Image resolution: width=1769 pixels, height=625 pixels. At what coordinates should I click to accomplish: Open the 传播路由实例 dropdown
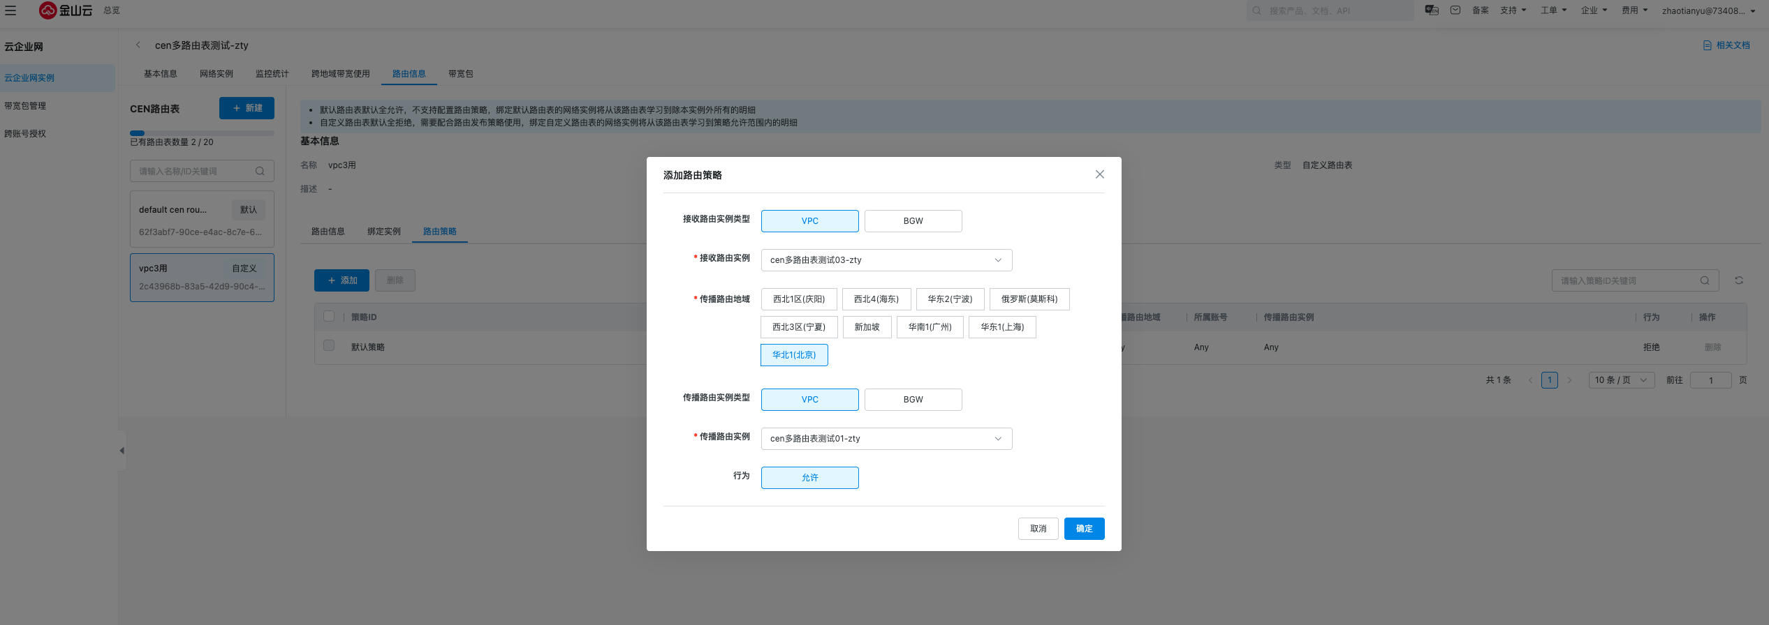887,439
